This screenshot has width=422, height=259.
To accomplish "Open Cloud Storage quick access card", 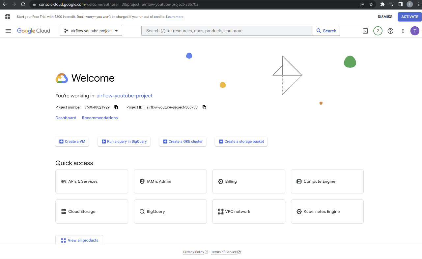I will 92,212.
